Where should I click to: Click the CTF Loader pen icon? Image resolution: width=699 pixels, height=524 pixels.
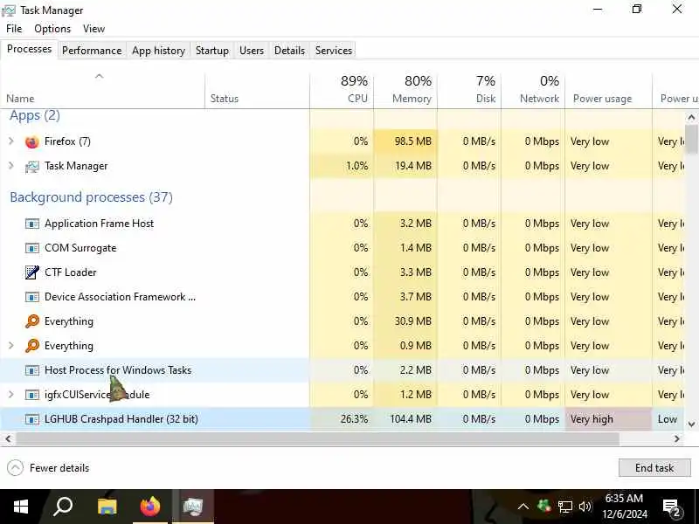click(x=32, y=272)
